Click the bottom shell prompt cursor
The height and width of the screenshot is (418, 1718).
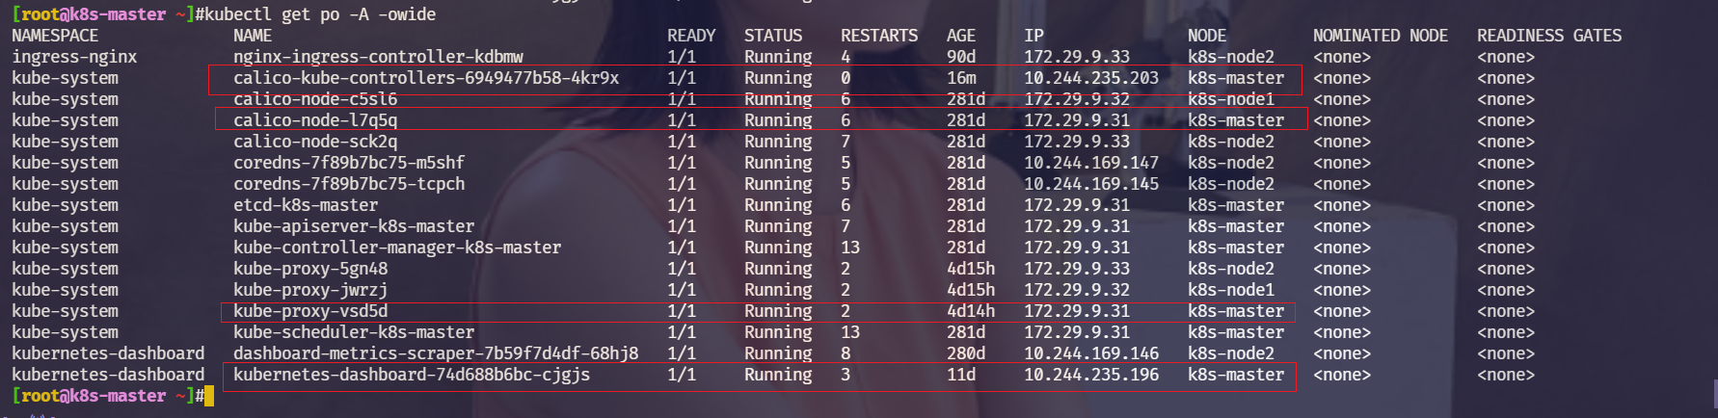(209, 396)
